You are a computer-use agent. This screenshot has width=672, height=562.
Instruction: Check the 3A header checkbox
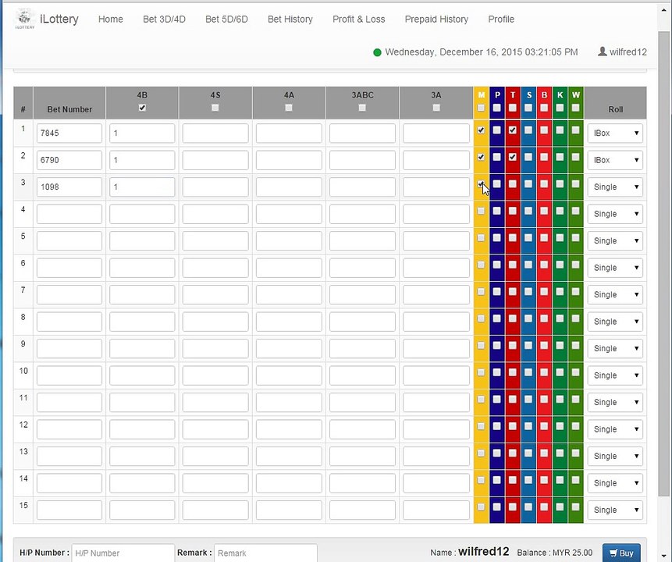click(436, 108)
